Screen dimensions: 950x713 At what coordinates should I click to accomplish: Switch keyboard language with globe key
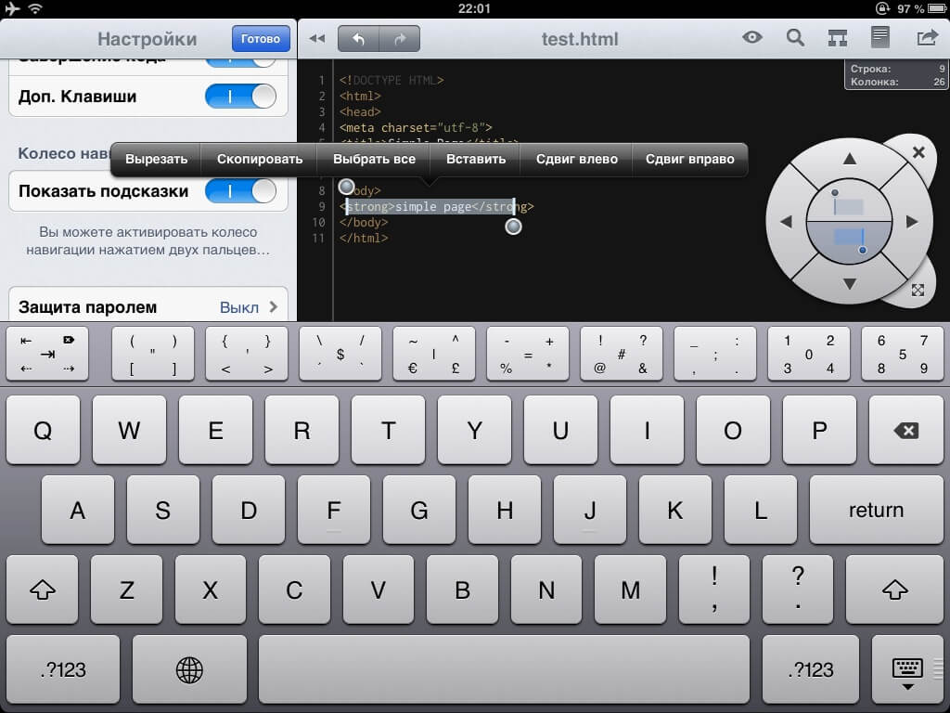coord(189,669)
